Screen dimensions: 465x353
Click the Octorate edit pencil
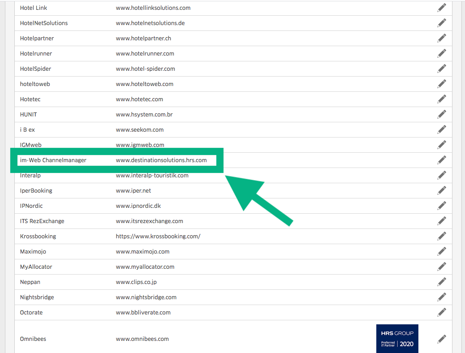(442, 312)
